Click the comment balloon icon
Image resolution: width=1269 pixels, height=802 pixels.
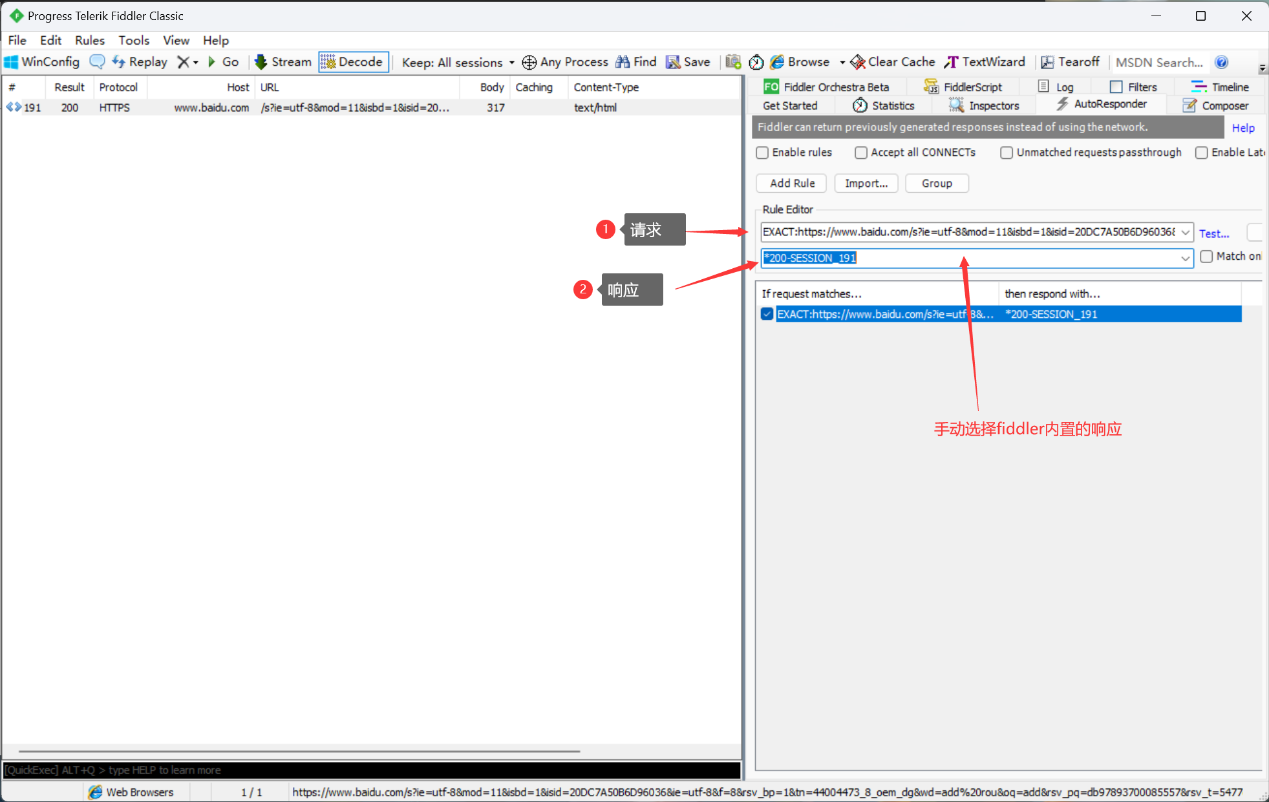click(x=97, y=62)
